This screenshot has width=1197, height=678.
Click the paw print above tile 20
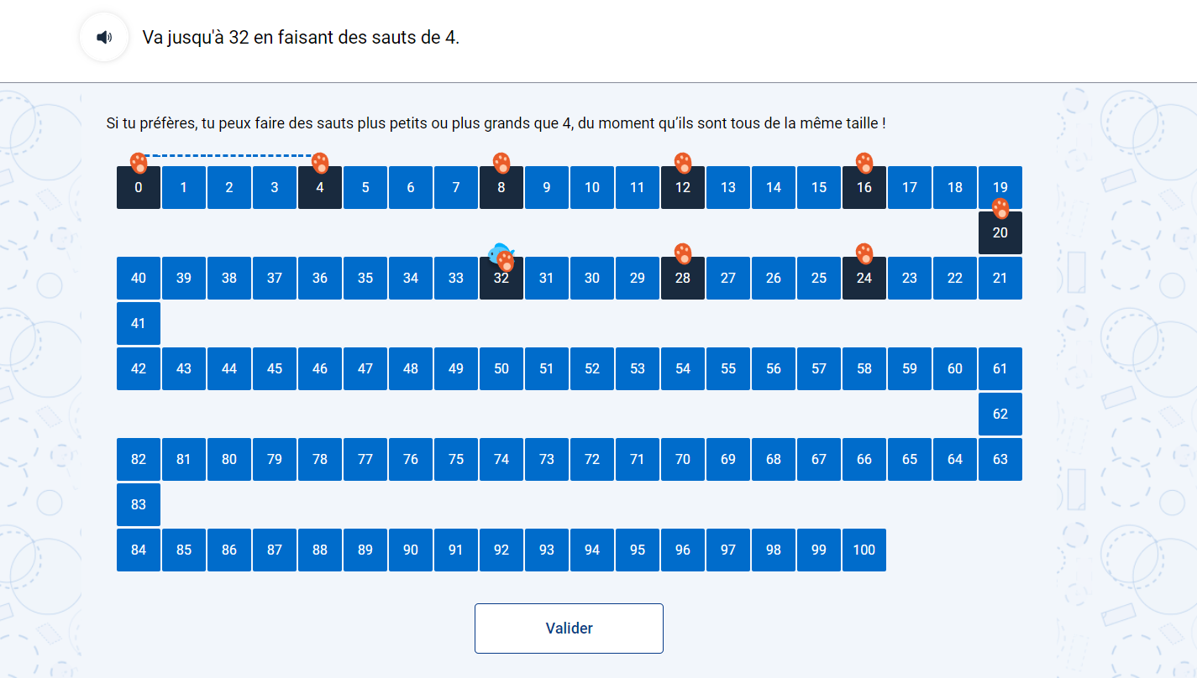(1000, 208)
